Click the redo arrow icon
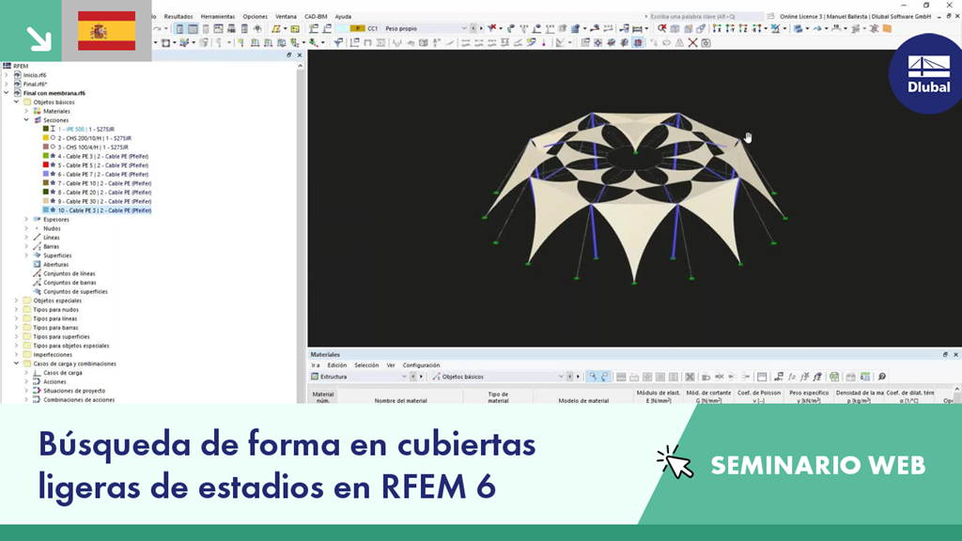This screenshot has height=541, width=962. click(158, 28)
